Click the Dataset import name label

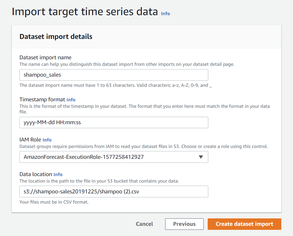click(45, 57)
